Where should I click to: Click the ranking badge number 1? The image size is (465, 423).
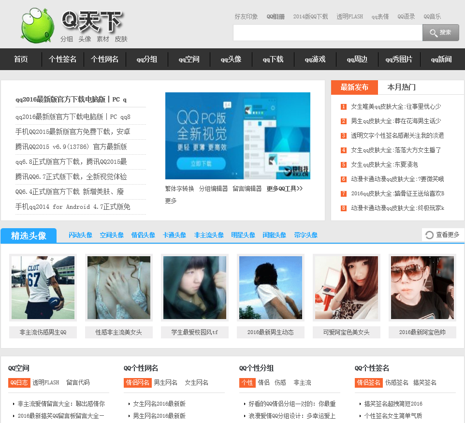pos(343,106)
